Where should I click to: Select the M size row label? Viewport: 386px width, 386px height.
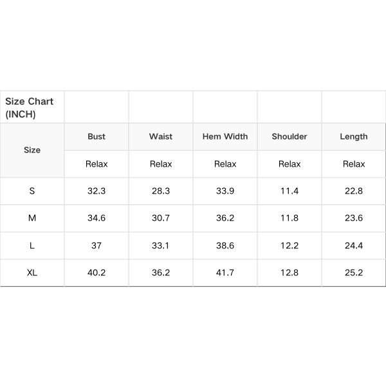32,218
